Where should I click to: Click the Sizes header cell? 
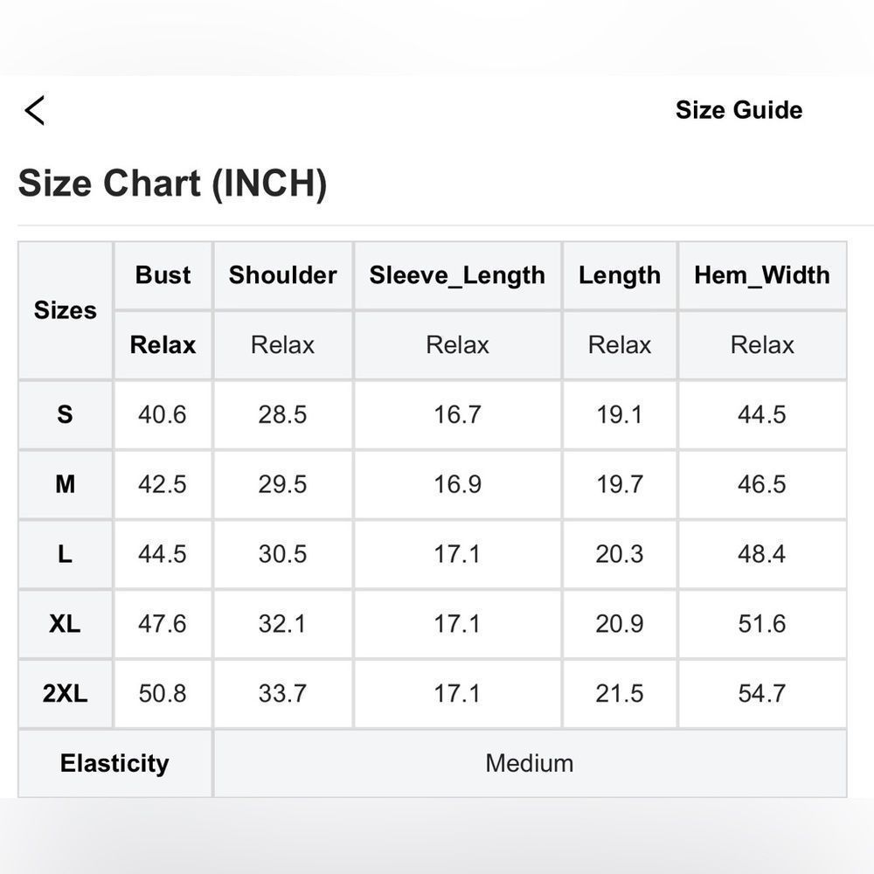coord(66,310)
